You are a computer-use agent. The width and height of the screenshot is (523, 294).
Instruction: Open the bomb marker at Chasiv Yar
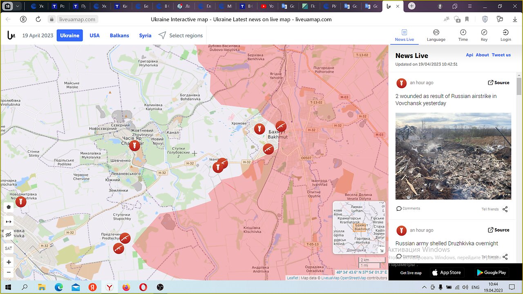135,146
